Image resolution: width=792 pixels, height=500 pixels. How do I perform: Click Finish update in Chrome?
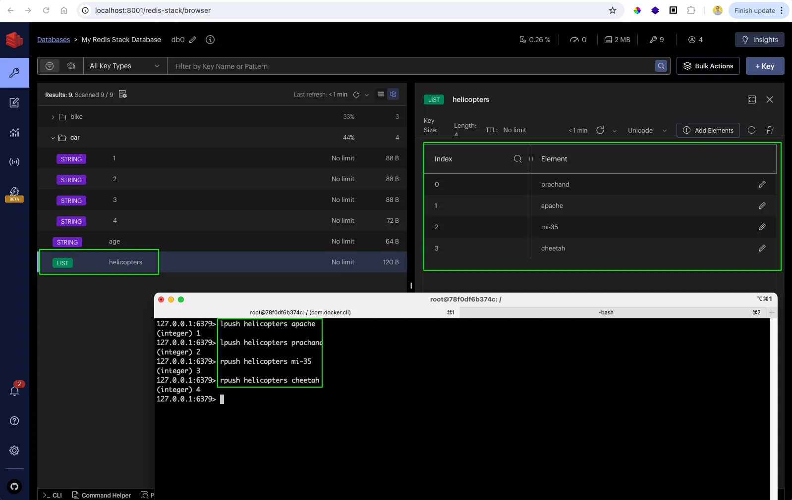click(x=754, y=10)
